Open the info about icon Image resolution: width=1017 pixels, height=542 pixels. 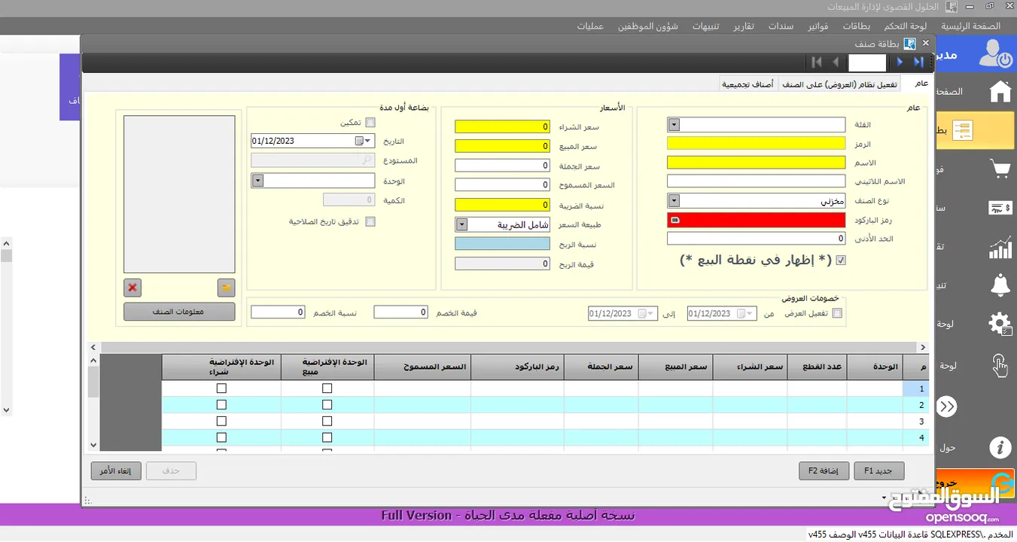click(x=1000, y=448)
